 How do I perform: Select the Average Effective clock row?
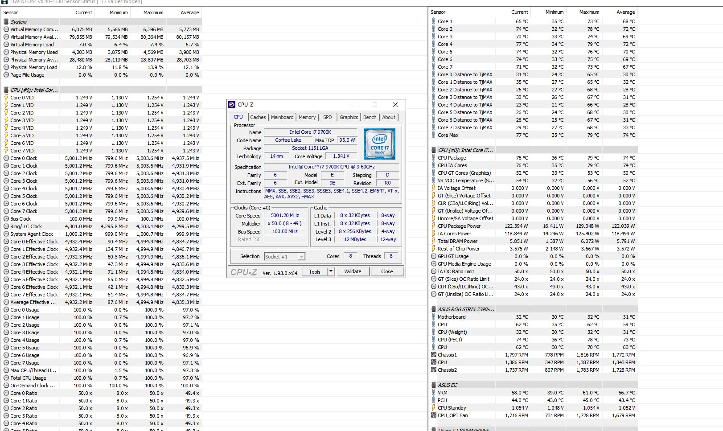(x=102, y=302)
